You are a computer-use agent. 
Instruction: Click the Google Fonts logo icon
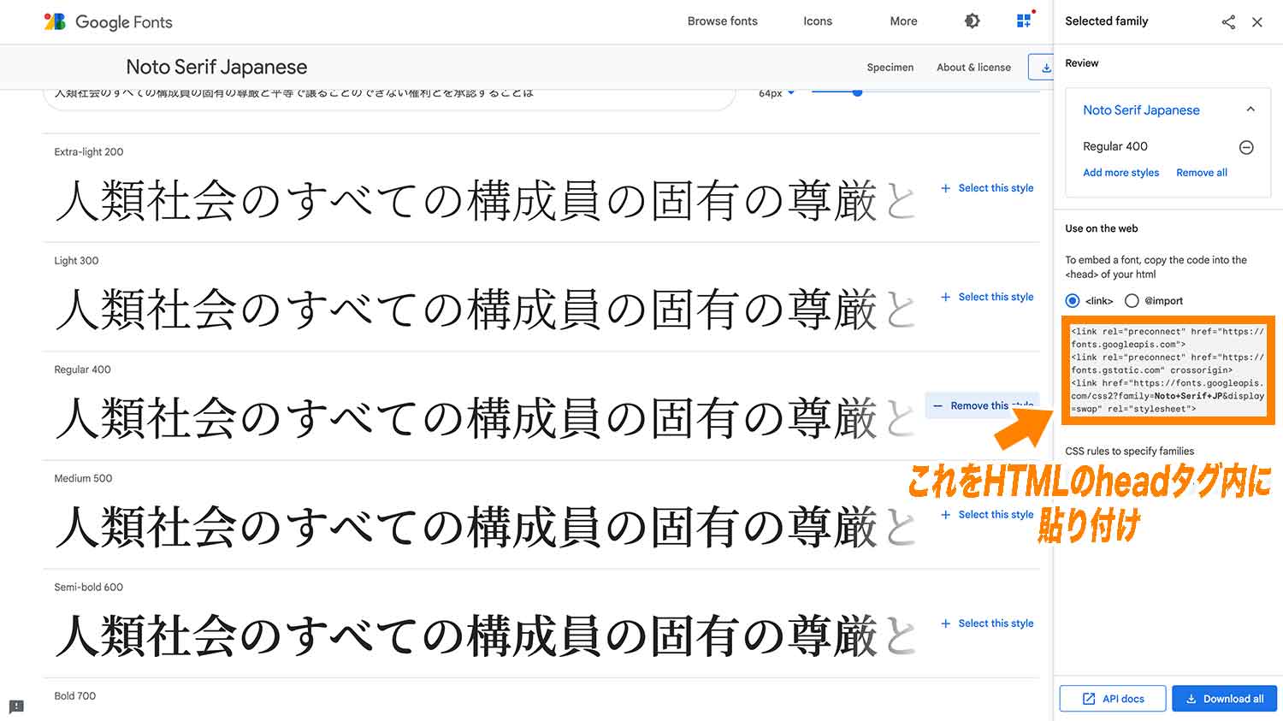tap(53, 22)
